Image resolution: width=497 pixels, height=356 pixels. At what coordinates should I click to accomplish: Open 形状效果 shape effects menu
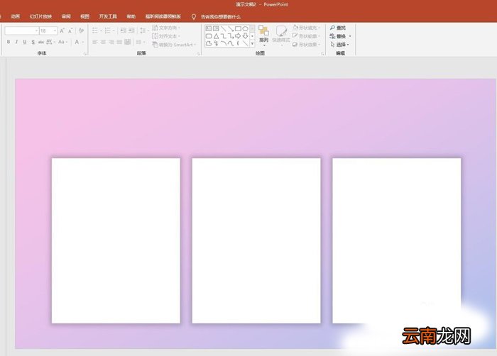coord(306,45)
